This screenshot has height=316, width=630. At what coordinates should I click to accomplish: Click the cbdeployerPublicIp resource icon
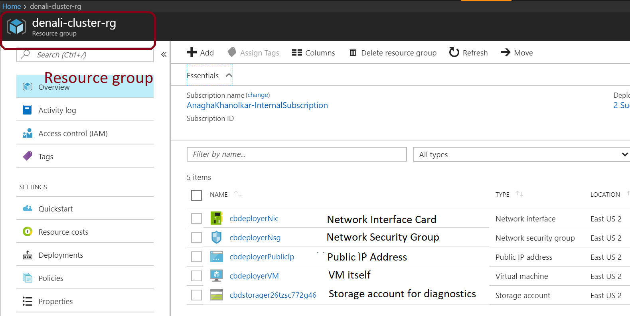216,257
